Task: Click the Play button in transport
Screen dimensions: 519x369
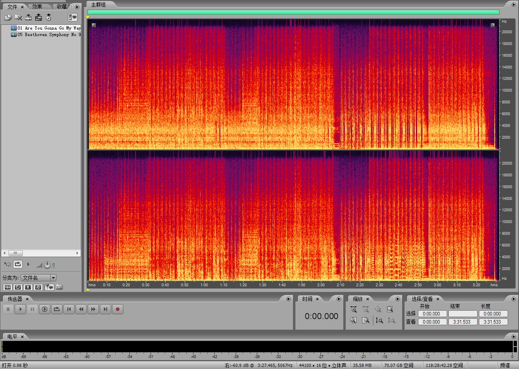Action: (20, 309)
